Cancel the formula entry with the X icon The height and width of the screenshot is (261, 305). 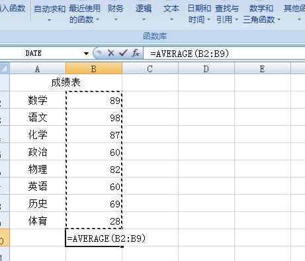tap(111, 53)
